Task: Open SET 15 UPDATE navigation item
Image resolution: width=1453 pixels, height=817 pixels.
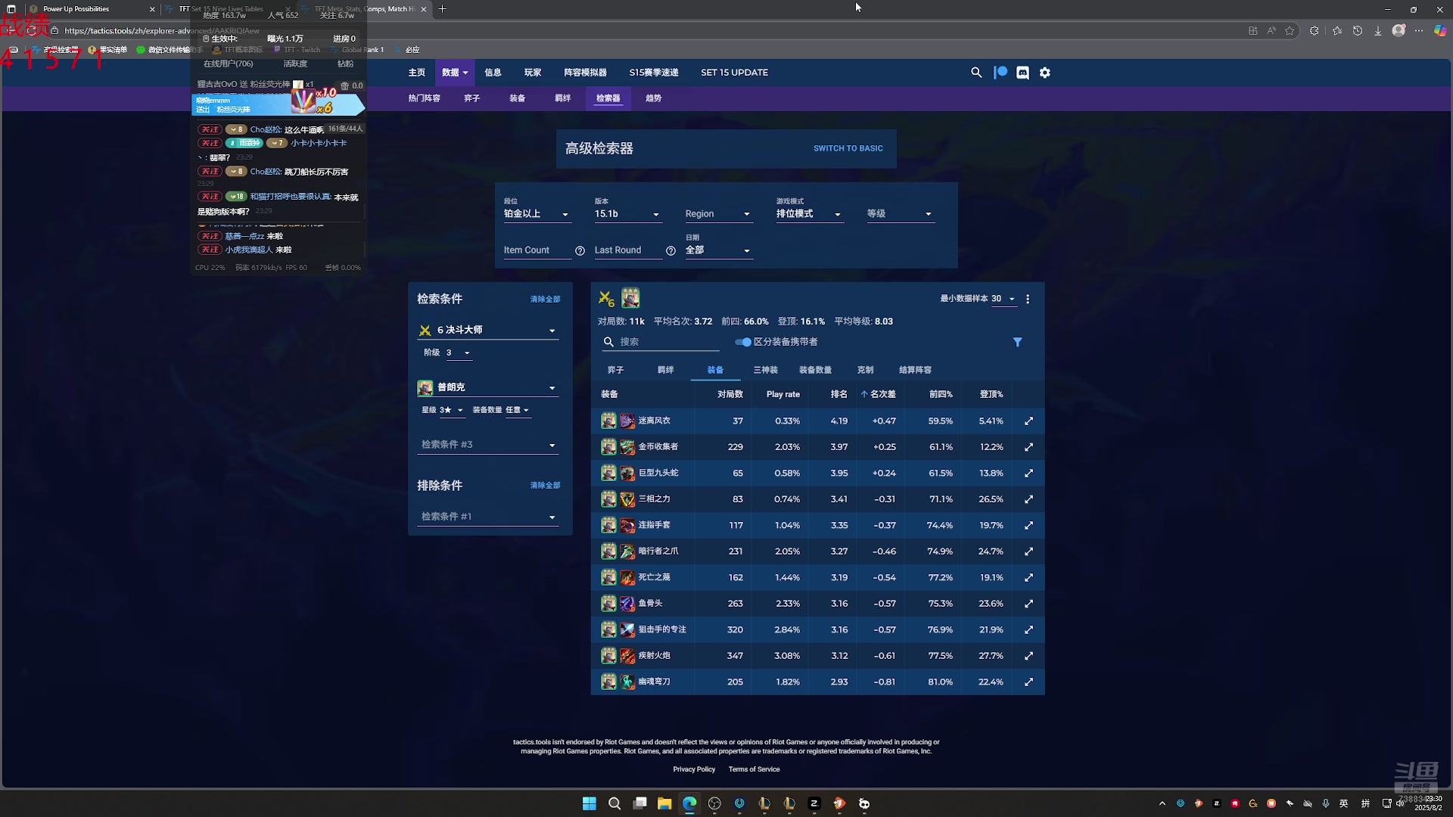Action: (734, 73)
